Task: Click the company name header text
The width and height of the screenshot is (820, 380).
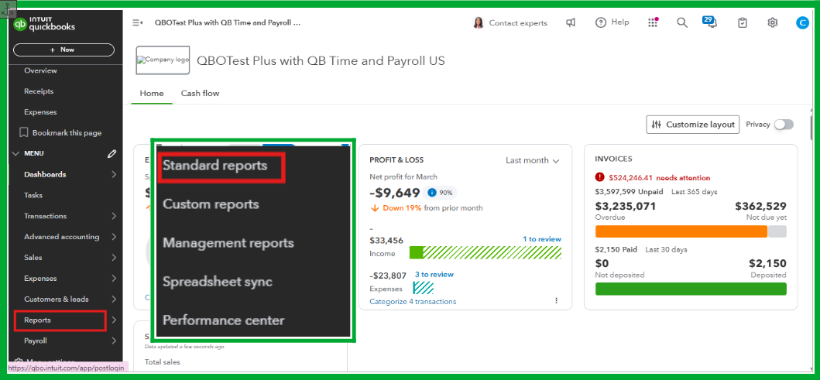Action: pyautogui.click(x=321, y=60)
